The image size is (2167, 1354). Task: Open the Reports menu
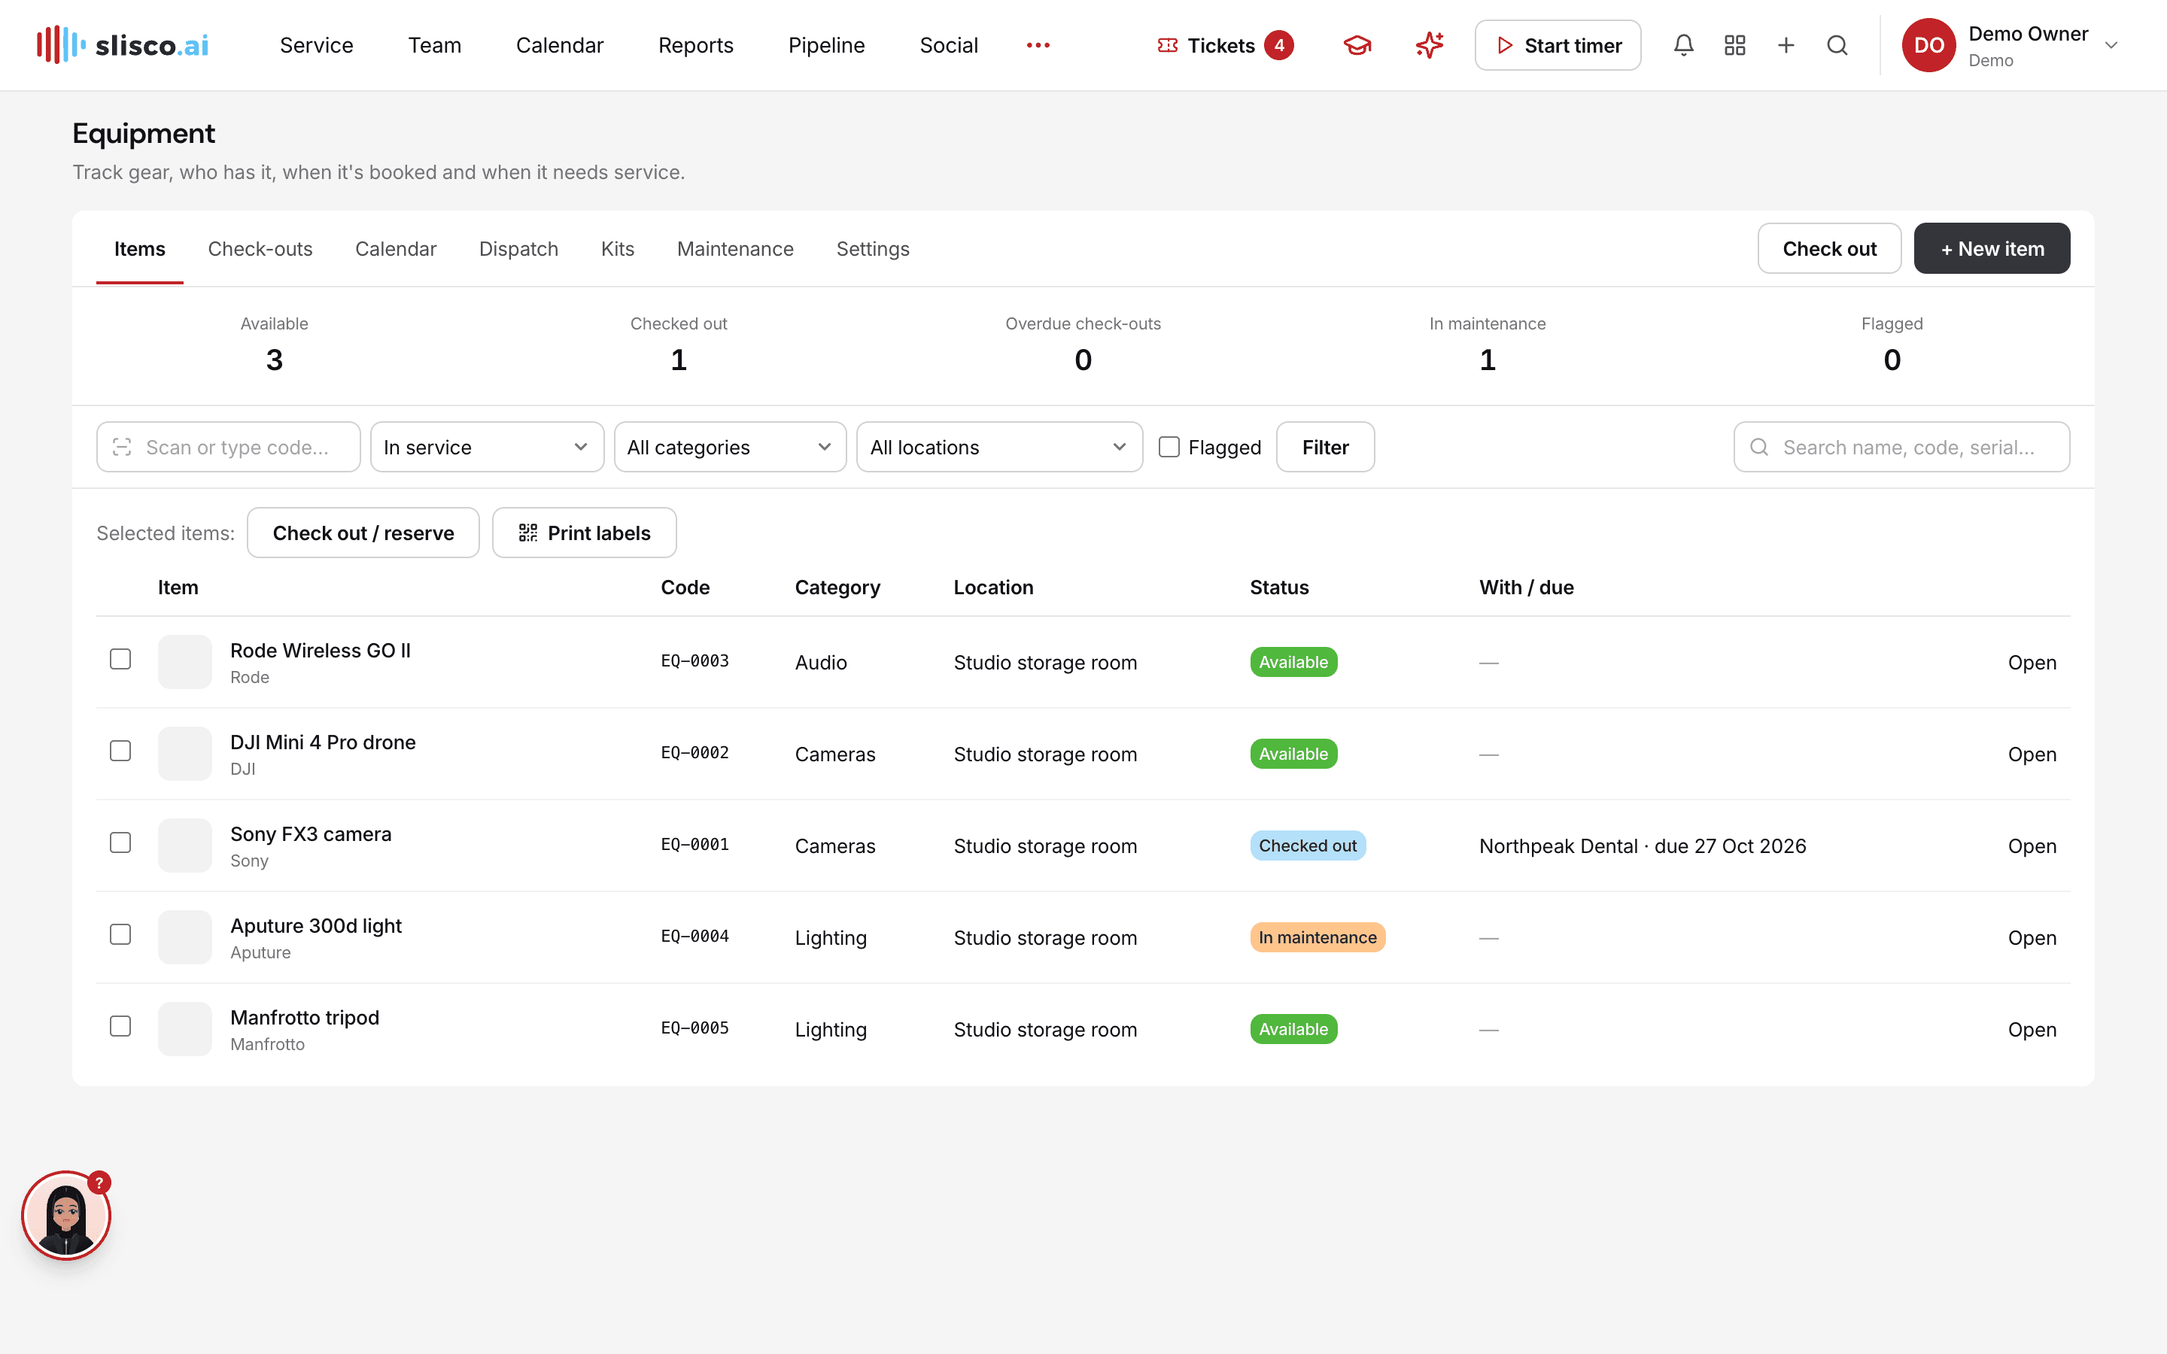click(x=696, y=45)
